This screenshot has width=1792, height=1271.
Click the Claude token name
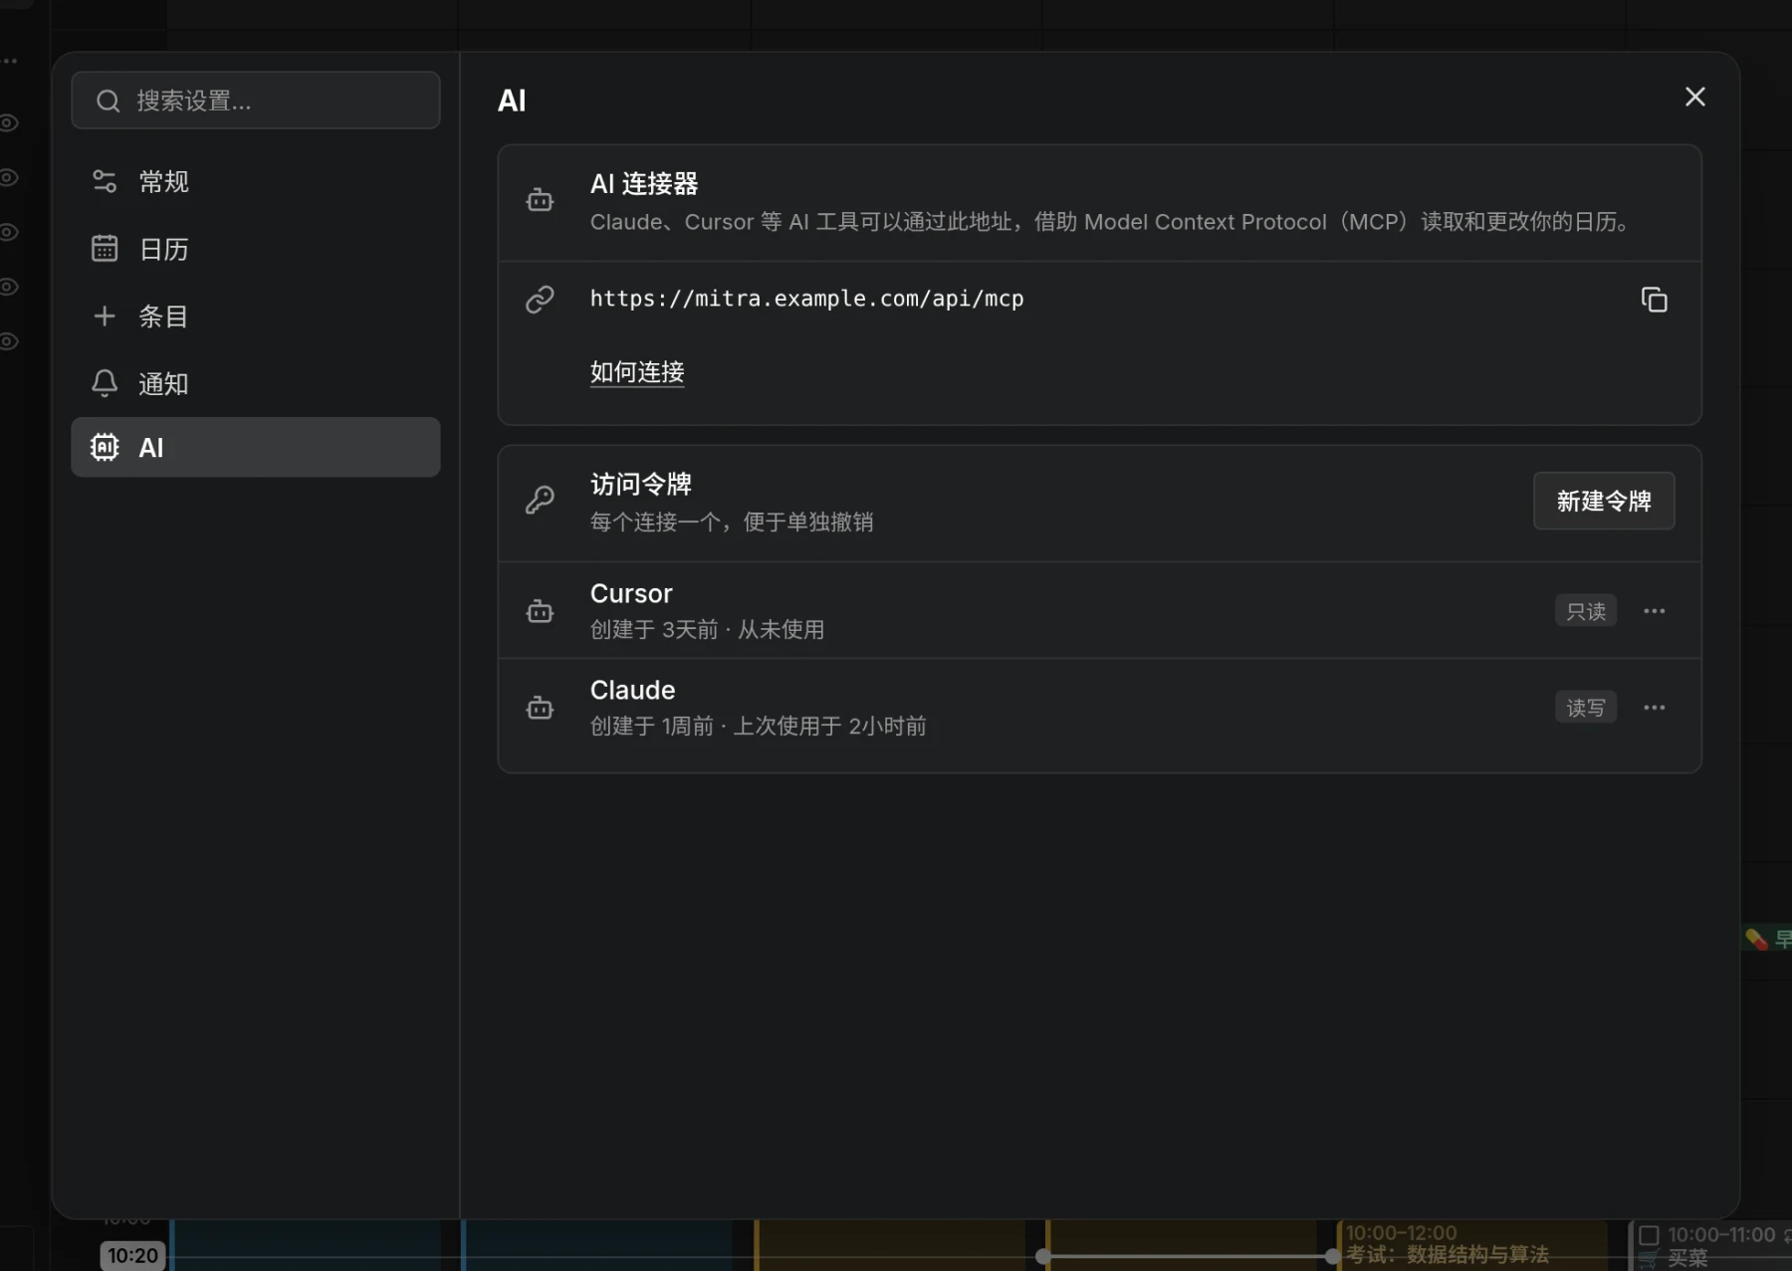[632, 690]
